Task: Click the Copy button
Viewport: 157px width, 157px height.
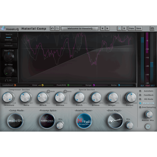Action: [131, 29]
